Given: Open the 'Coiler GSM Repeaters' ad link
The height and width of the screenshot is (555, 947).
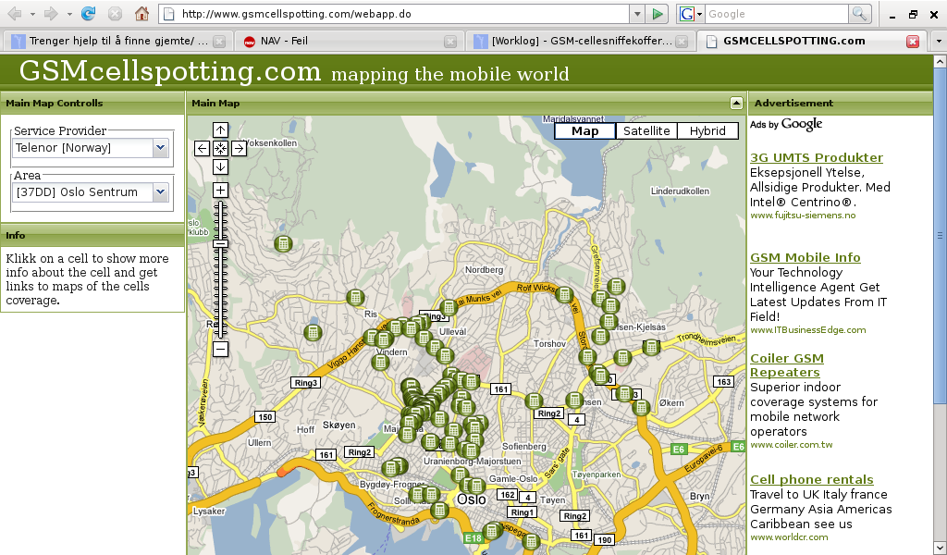Looking at the screenshot, I should (786, 365).
